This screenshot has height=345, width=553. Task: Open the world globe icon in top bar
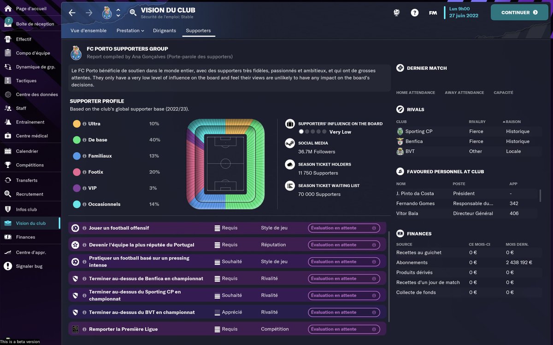point(396,13)
